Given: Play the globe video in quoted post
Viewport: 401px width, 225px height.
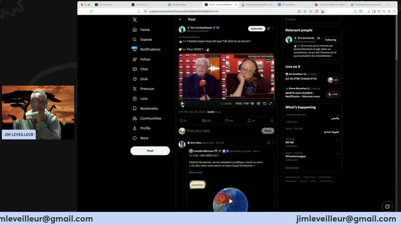Looking at the screenshot, I should (x=231, y=201).
